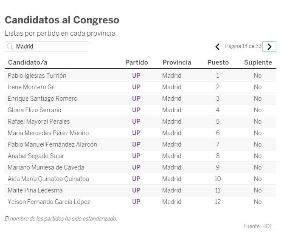Select Irene Montero Gil candidate name

coord(31,87)
